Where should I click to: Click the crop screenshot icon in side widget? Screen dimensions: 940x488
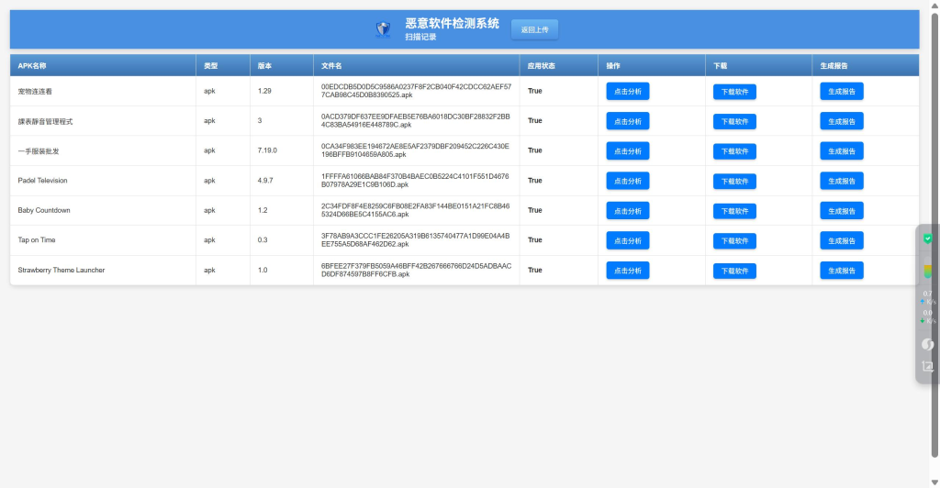[927, 366]
